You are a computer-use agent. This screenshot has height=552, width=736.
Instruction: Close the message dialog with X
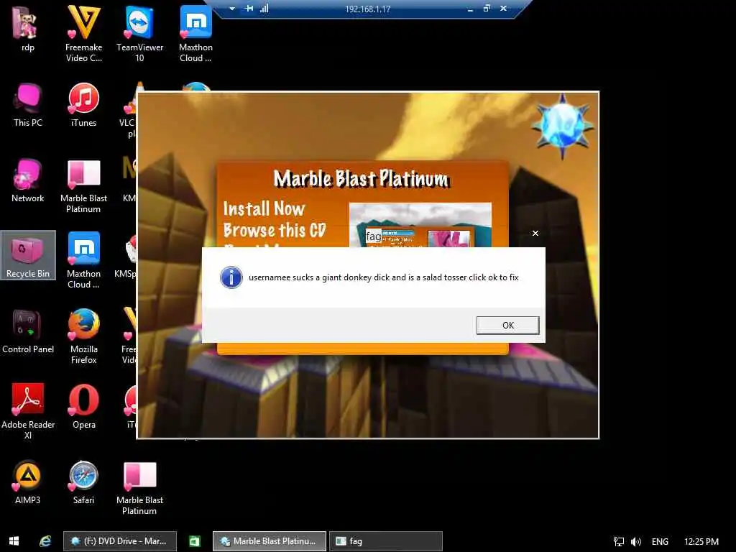click(535, 234)
